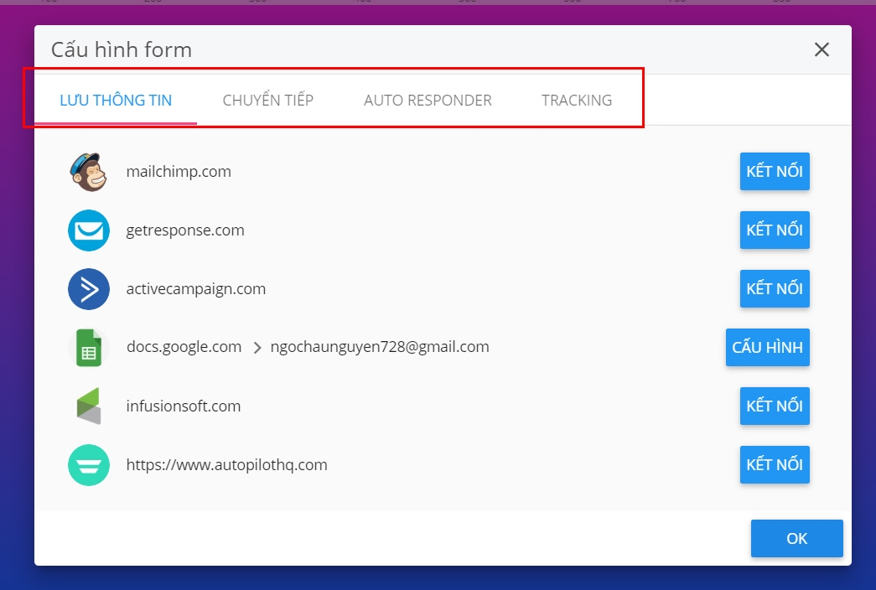Click the Autopilot teal circle icon
The width and height of the screenshot is (876, 590).
point(89,465)
